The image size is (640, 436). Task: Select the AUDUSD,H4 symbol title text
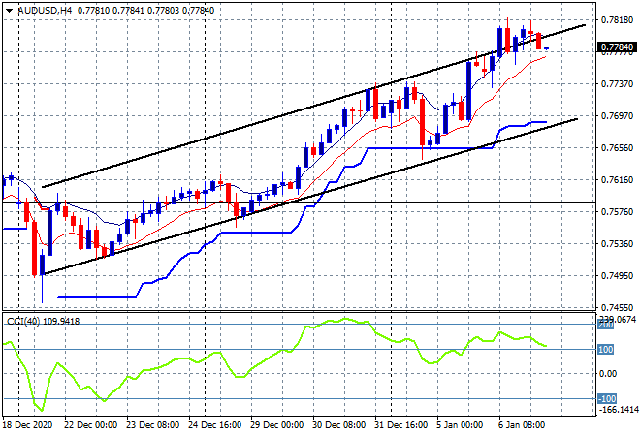pos(45,11)
